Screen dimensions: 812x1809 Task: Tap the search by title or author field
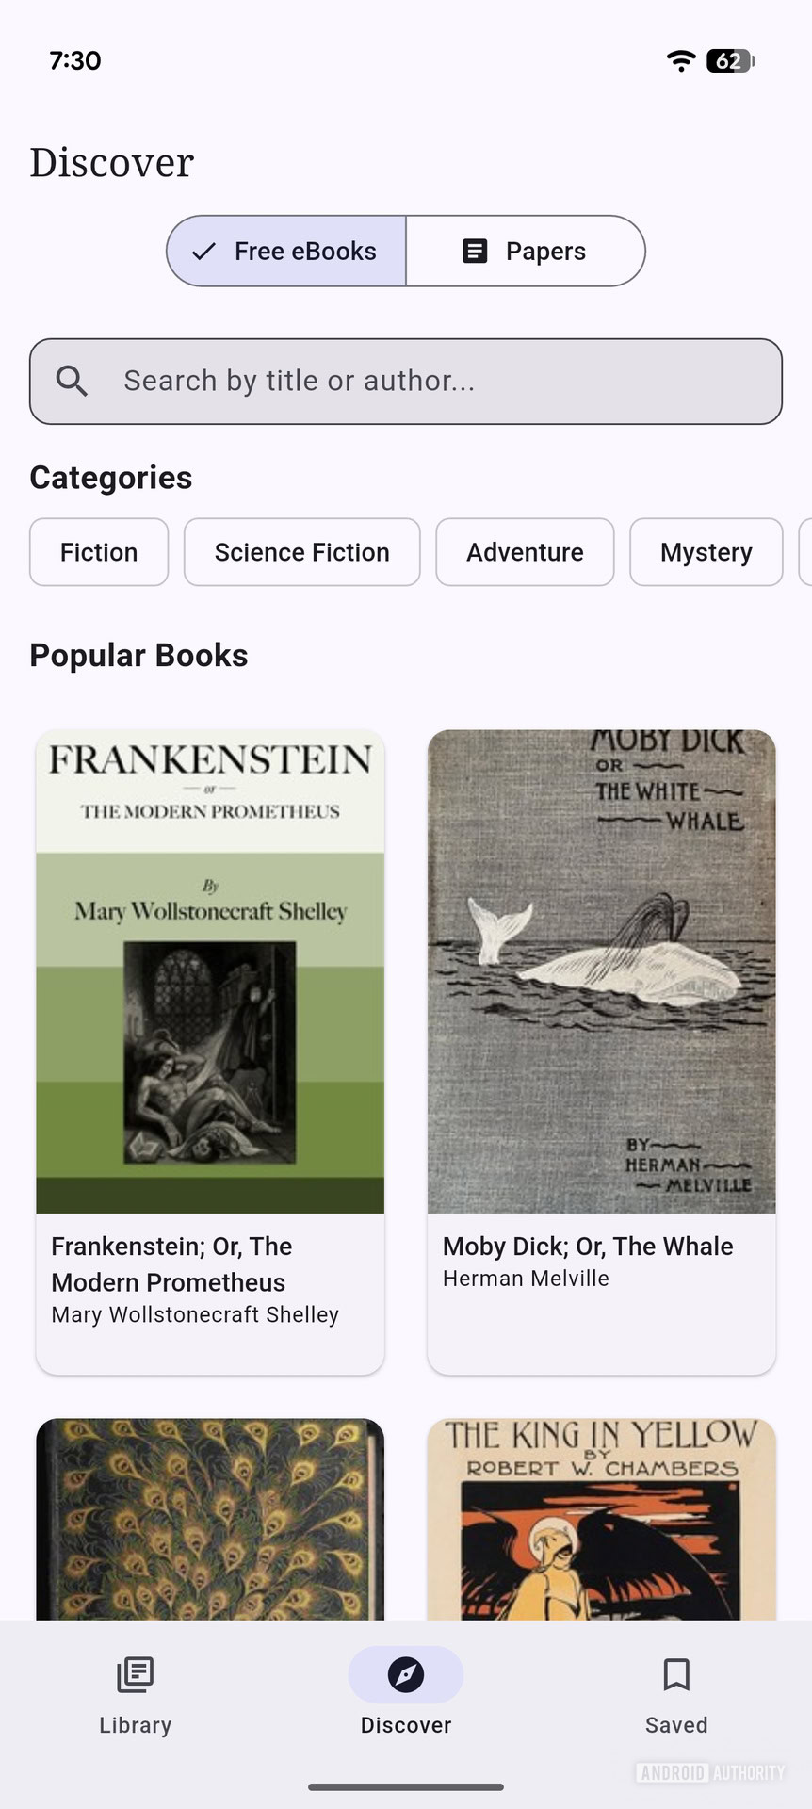pos(405,381)
